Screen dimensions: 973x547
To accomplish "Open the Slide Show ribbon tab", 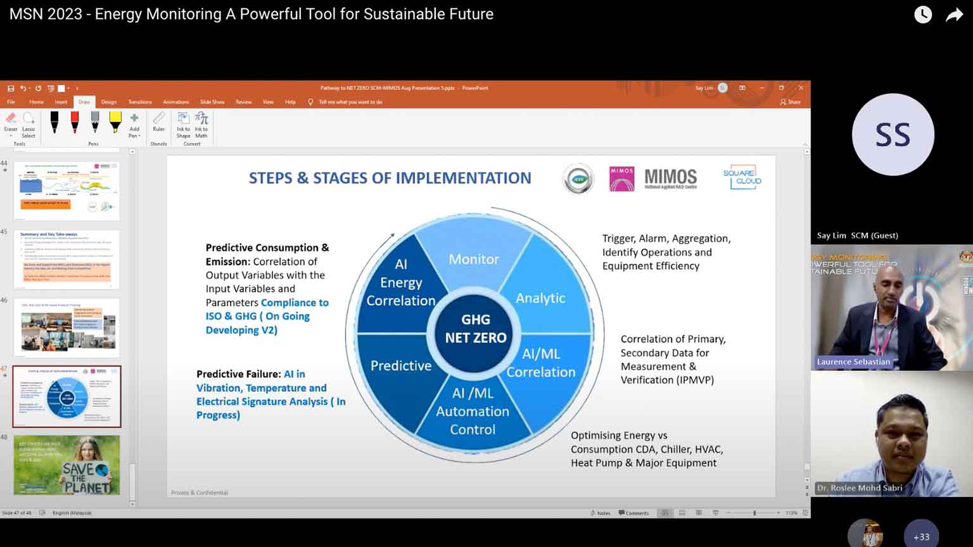I will [212, 102].
